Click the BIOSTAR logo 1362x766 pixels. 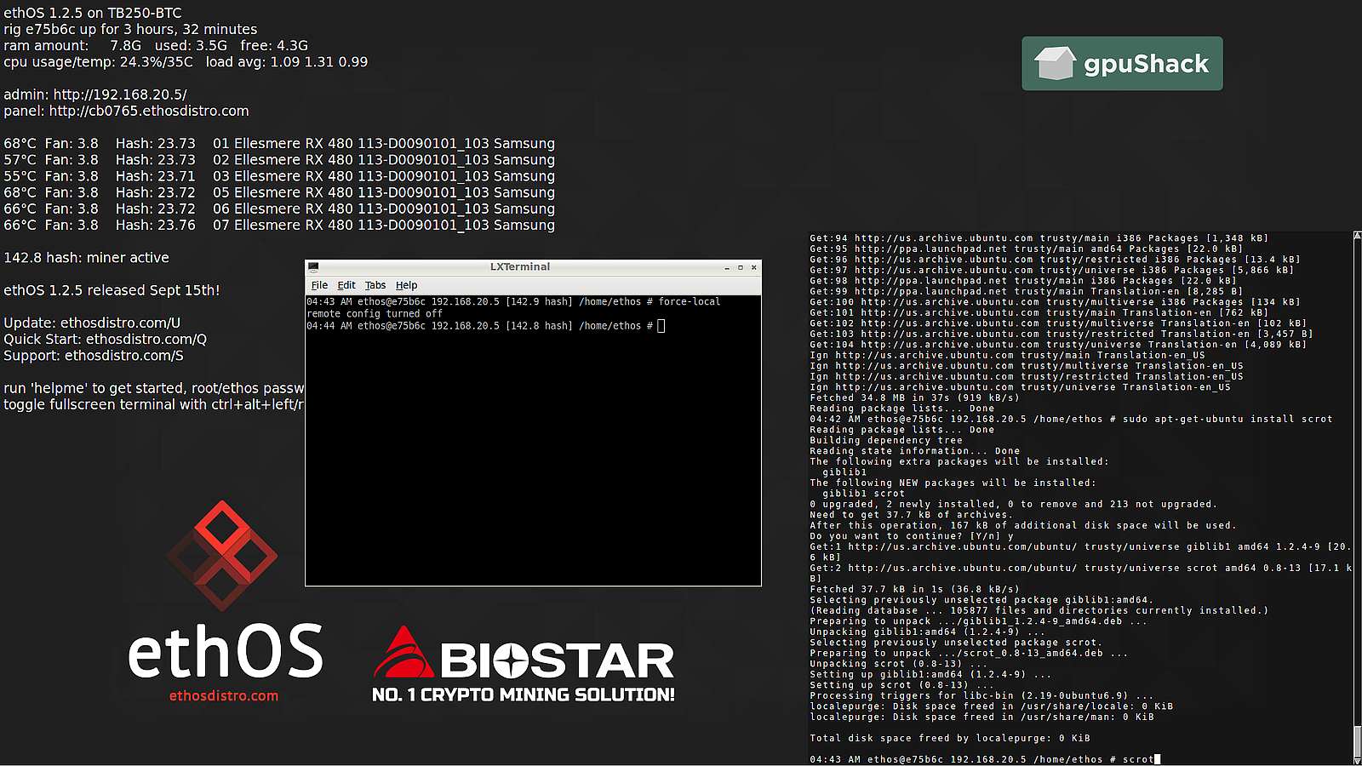pos(524,654)
